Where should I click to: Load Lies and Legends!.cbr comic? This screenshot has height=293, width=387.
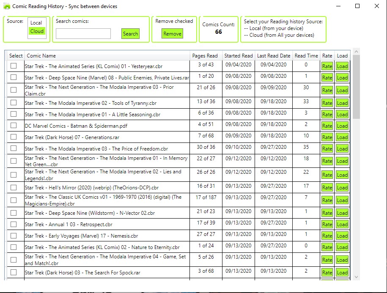pos(342,175)
